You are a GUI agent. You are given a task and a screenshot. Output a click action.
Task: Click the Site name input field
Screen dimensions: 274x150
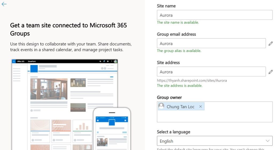[x=215, y=15]
